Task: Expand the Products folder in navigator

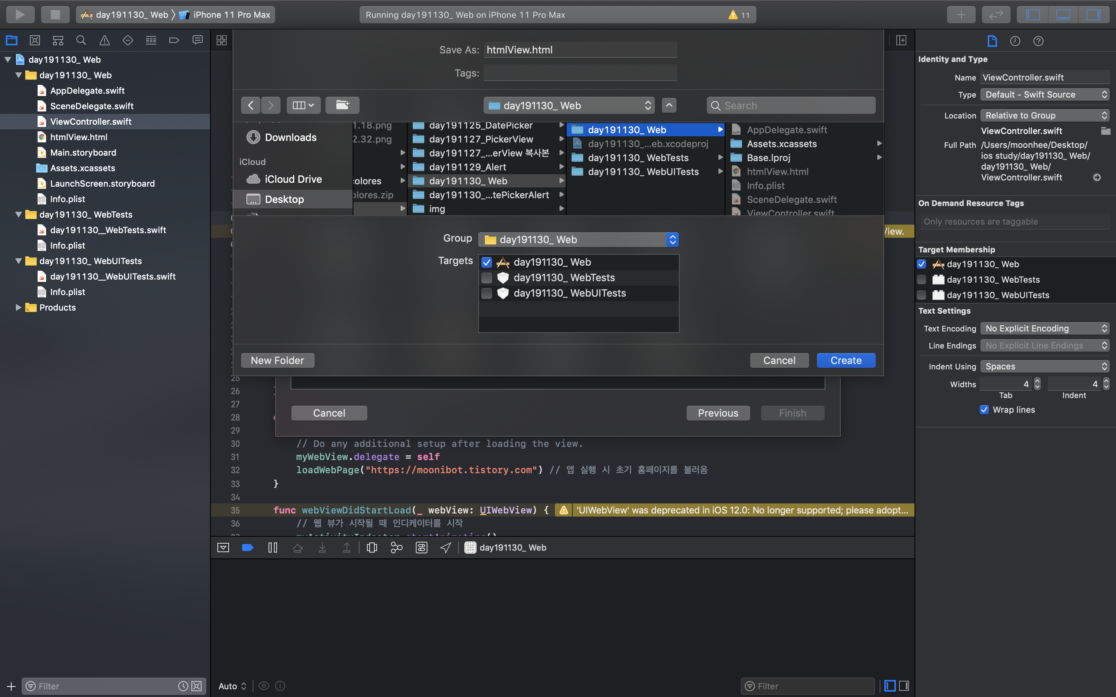Action: tap(18, 307)
